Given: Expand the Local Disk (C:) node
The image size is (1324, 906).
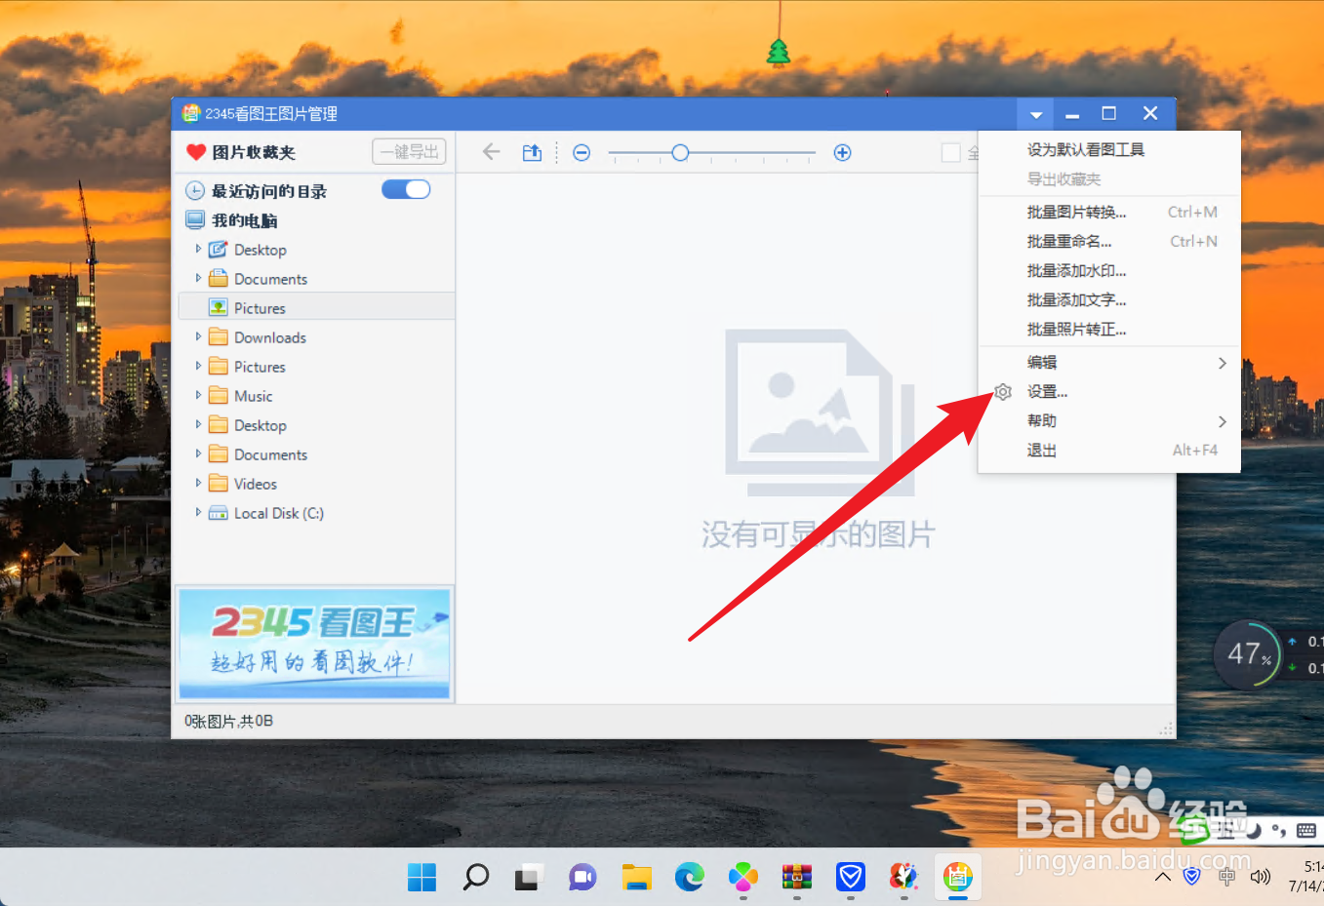Looking at the screenshot, I should pyautogui.click(x=198, y=512).
